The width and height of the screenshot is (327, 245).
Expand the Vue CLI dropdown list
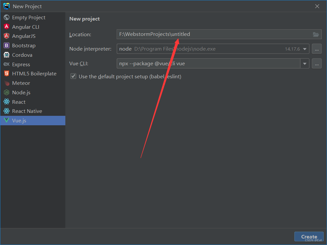click(x=304, y=63)
